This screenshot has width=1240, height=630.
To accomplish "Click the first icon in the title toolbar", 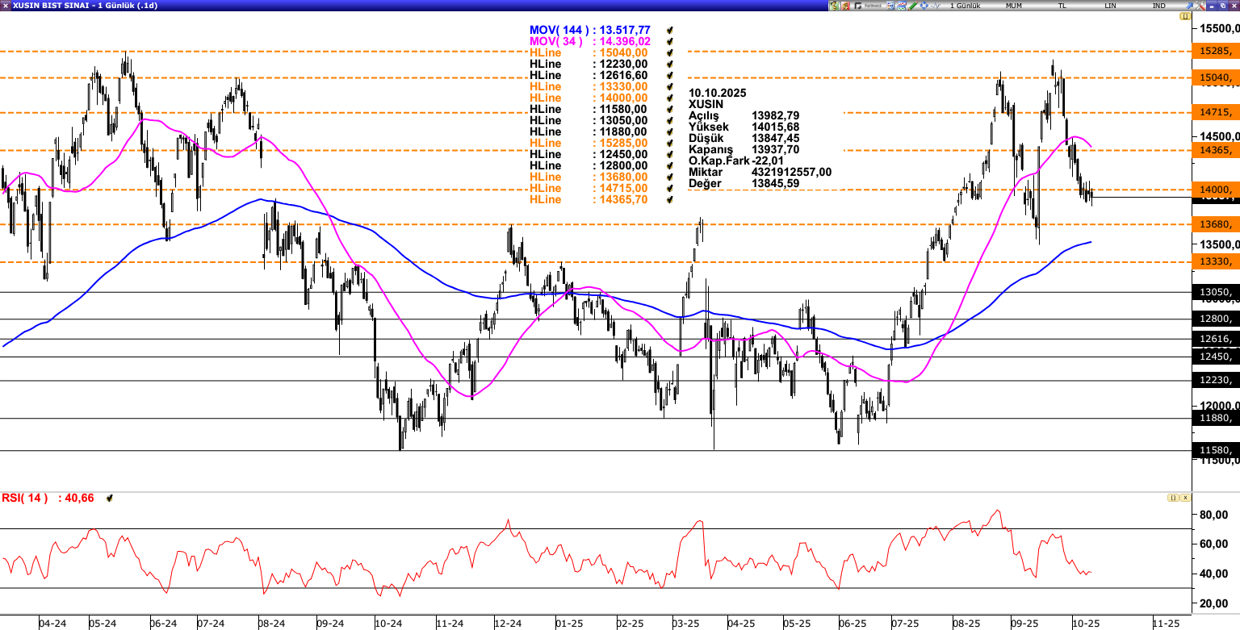I will (x=833, y=6).
